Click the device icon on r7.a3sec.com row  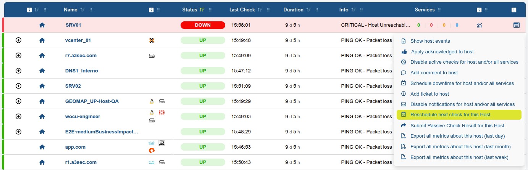[152, 56]
